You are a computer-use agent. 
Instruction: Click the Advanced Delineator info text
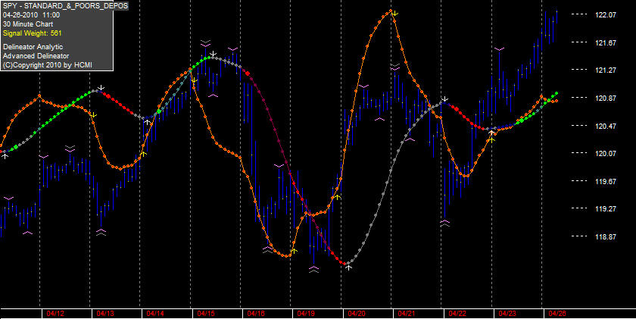pos(36,56)
